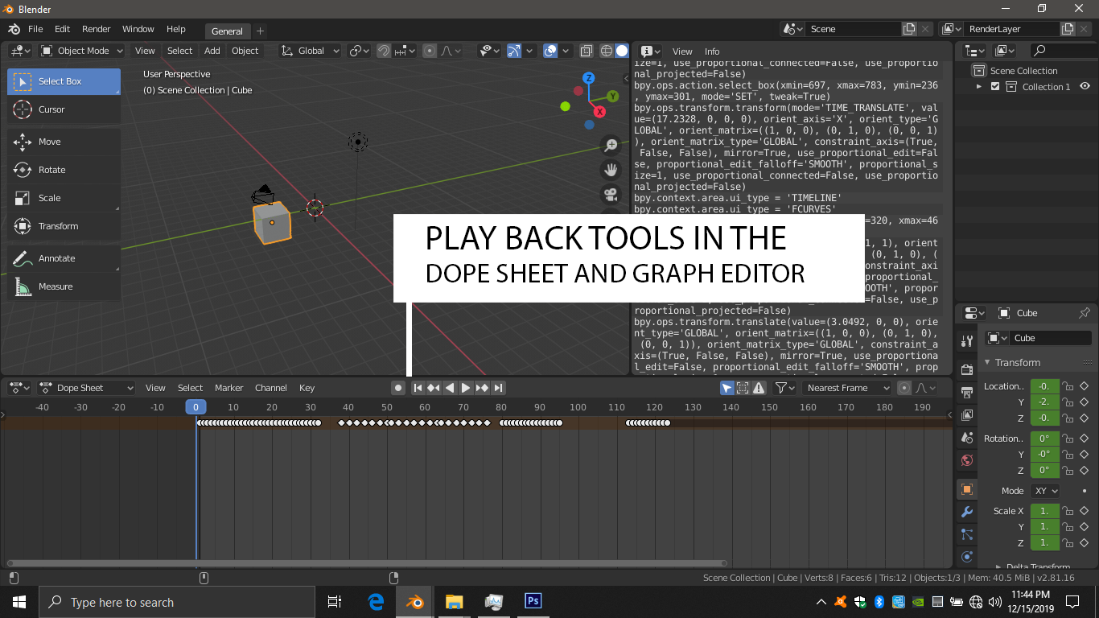Open the Dope Sheet mode dropdown
Image resolution: width=1099 pixels, height=618 pixels.
pyautogui.click(x=87, y=388)
